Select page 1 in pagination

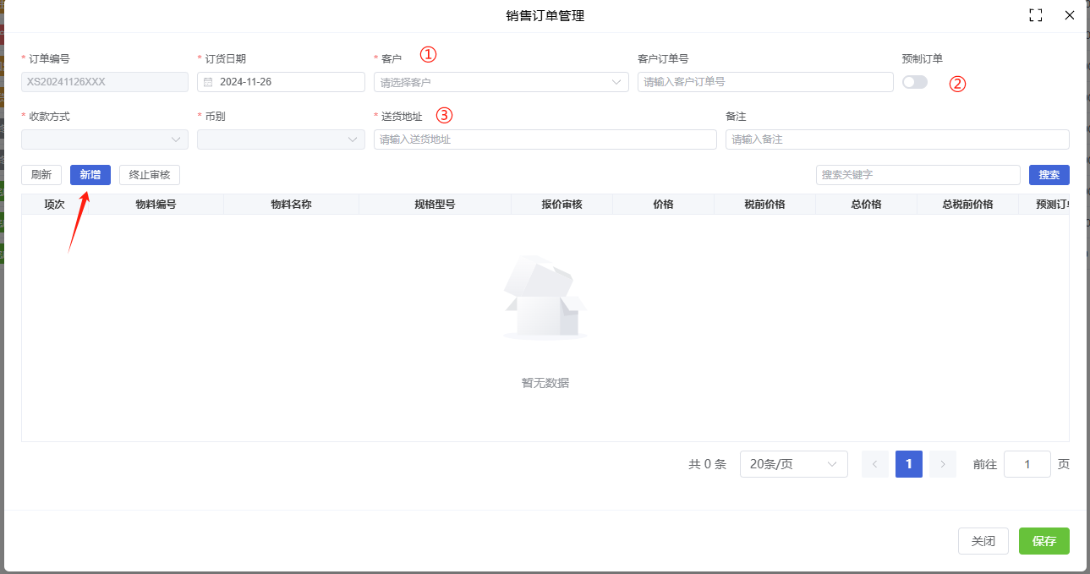click(x=909, y=464)
